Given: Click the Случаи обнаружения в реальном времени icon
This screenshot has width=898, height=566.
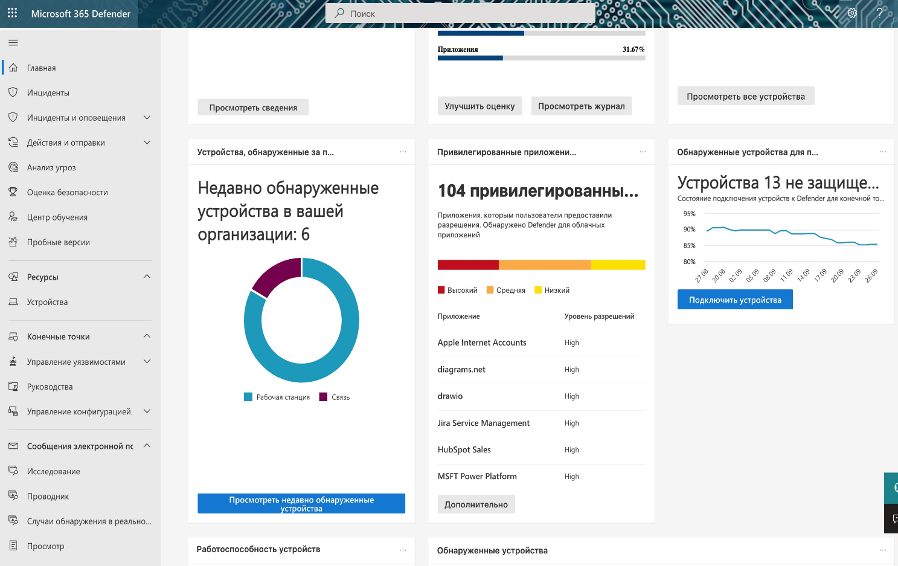Looking at the screenshot, I should 13,521.
